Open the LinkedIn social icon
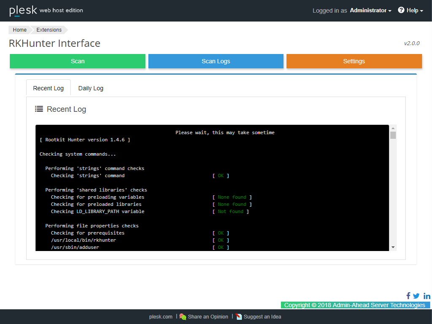432x324 pixels. point(427,296)
